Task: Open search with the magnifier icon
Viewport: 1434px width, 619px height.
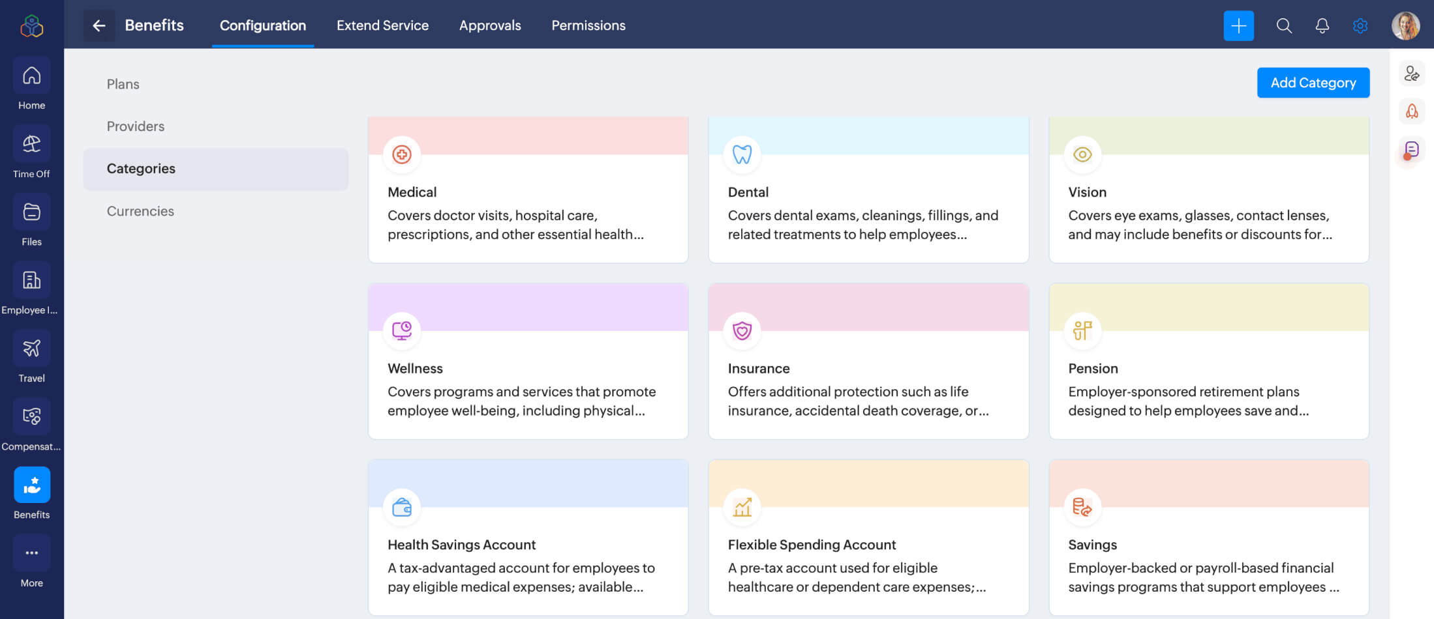Action: point(1284,25)
